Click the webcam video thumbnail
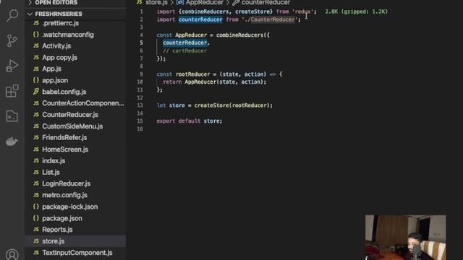The height and width of the screenshot is (260, 463). pos(405,238)
